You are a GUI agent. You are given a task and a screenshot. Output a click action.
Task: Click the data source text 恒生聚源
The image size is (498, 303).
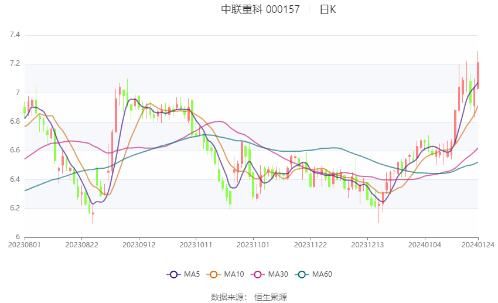[x=271, y=297]
